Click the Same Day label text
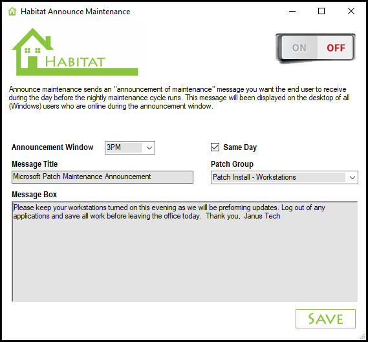The height and width of the screenshot is (342, 368). point(240,147)
